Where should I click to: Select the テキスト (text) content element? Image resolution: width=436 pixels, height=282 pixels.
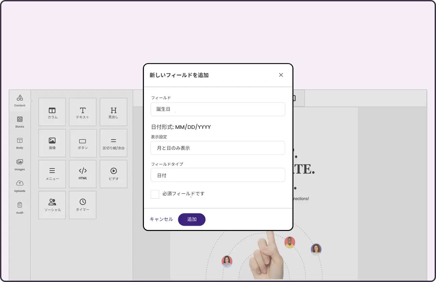click(83, 112)
